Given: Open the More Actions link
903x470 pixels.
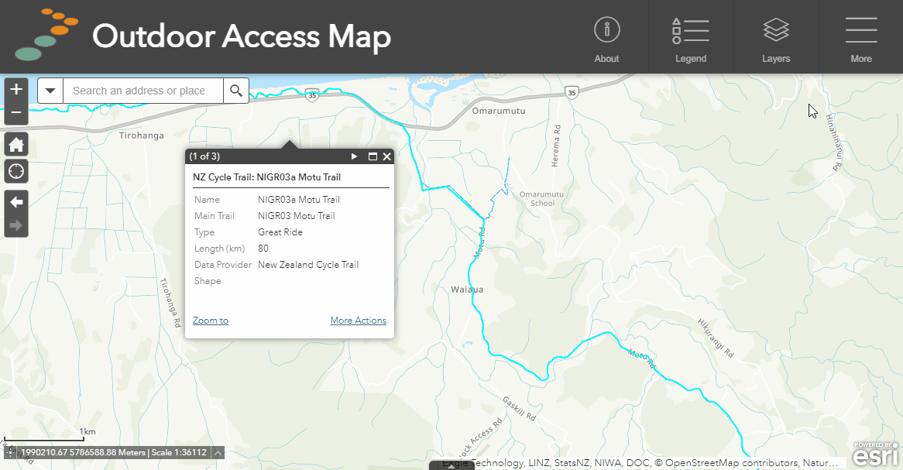Looking at the screenshot, I should click(x=359, y=321).
